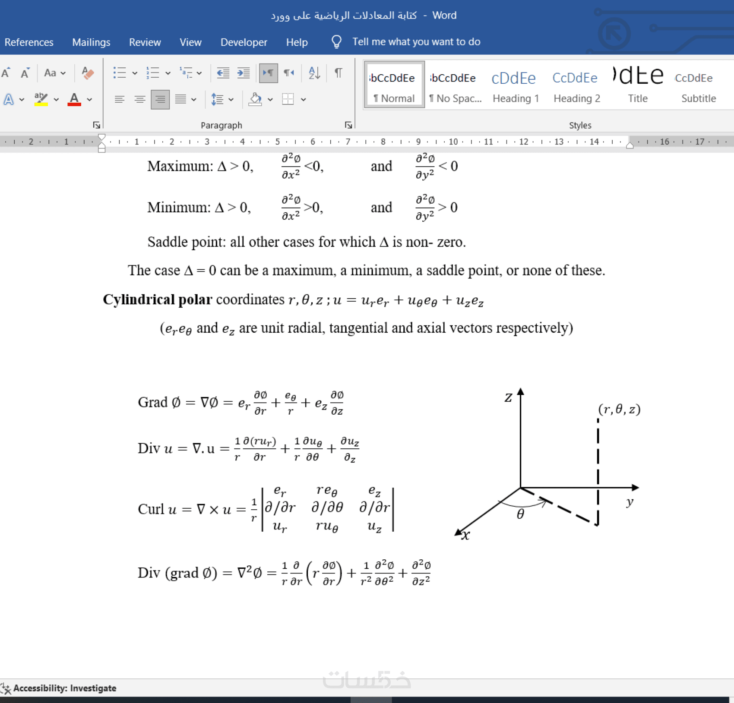The height and width of the screenshot is (703, 734).
Task: Click the Grad ∅ gradient equation
Action: tap(241, 403)
